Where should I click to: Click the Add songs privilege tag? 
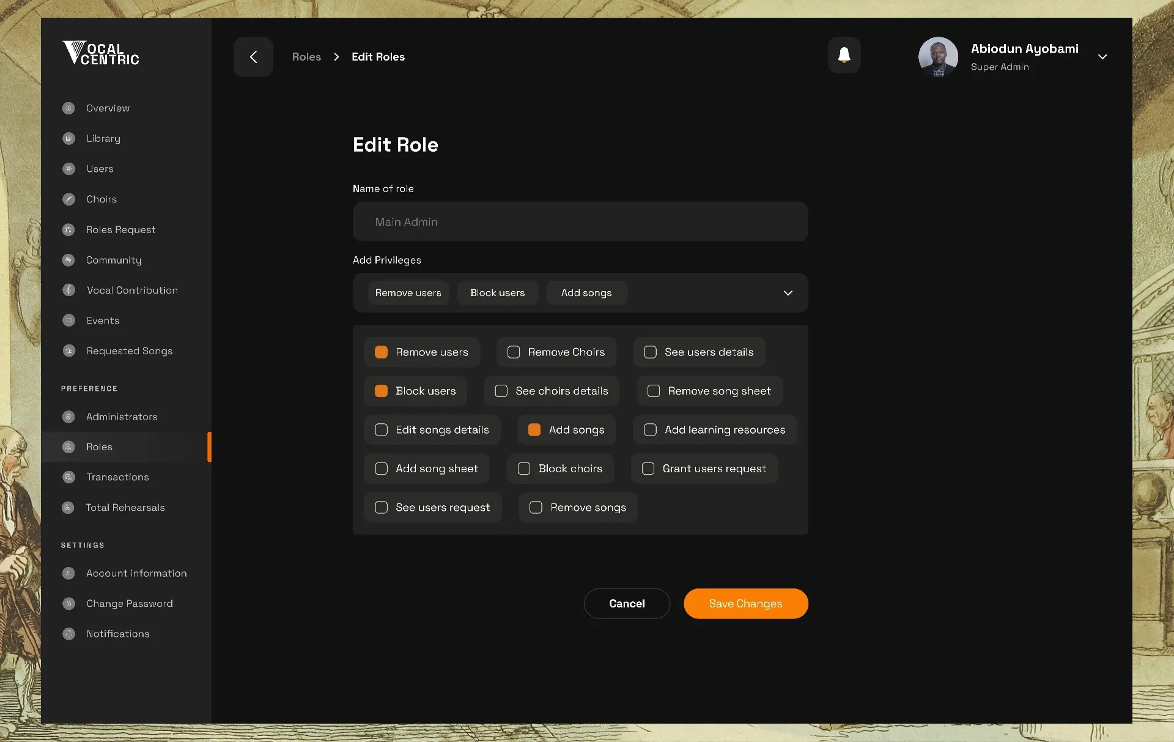coord(586,293)
